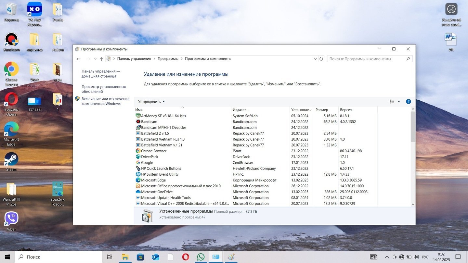Select the Bandicam program icon in the list
This screenshot has width=468, height=263.
click(138, 122)
